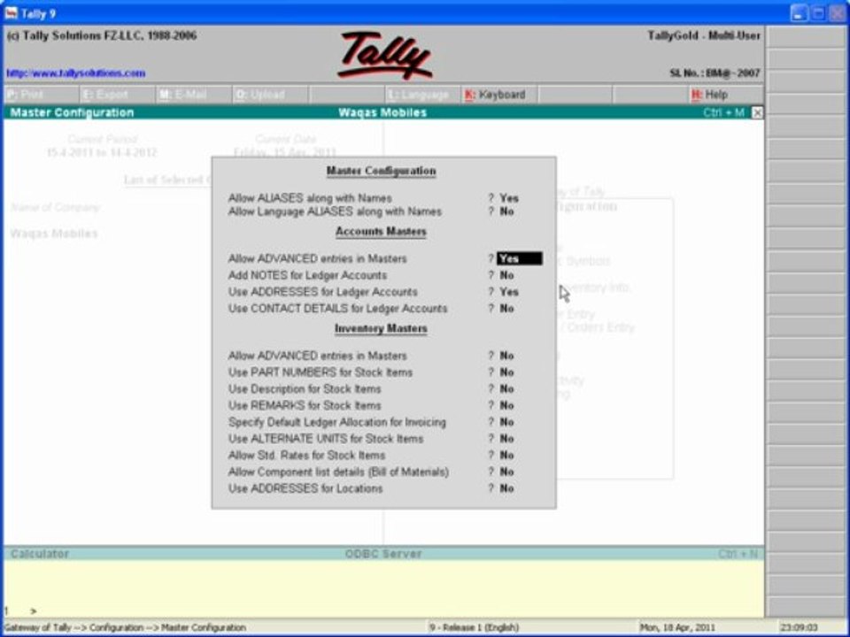Click the Accounts Masters section heading

pos(381,232)
